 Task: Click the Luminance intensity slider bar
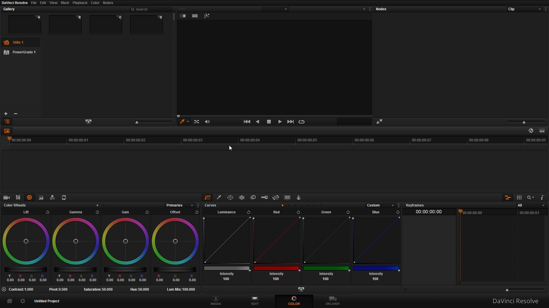pyautogui.click(x=227, y=268)
